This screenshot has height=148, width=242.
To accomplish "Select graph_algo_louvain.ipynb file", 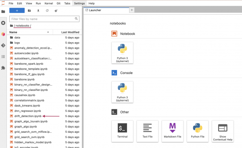I will (44, 121).
